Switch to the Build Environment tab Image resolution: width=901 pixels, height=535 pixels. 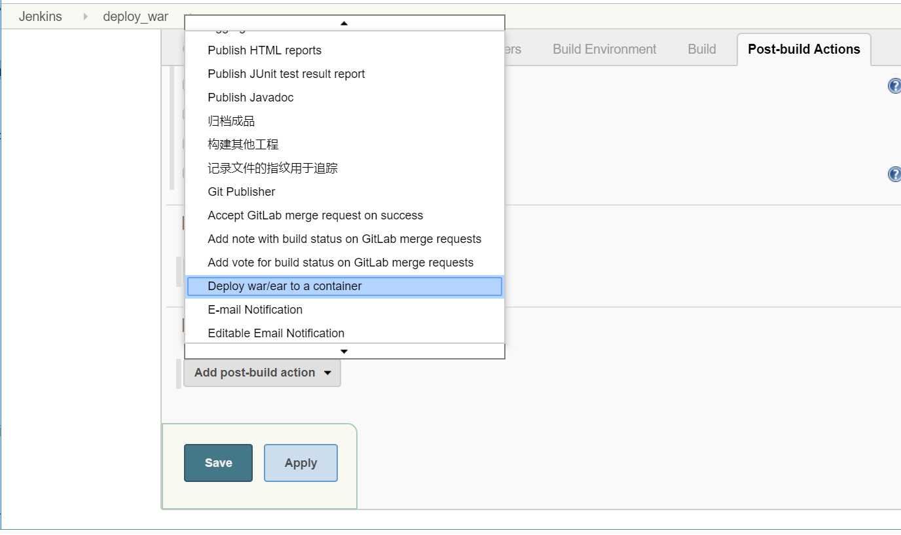point(604,49)
